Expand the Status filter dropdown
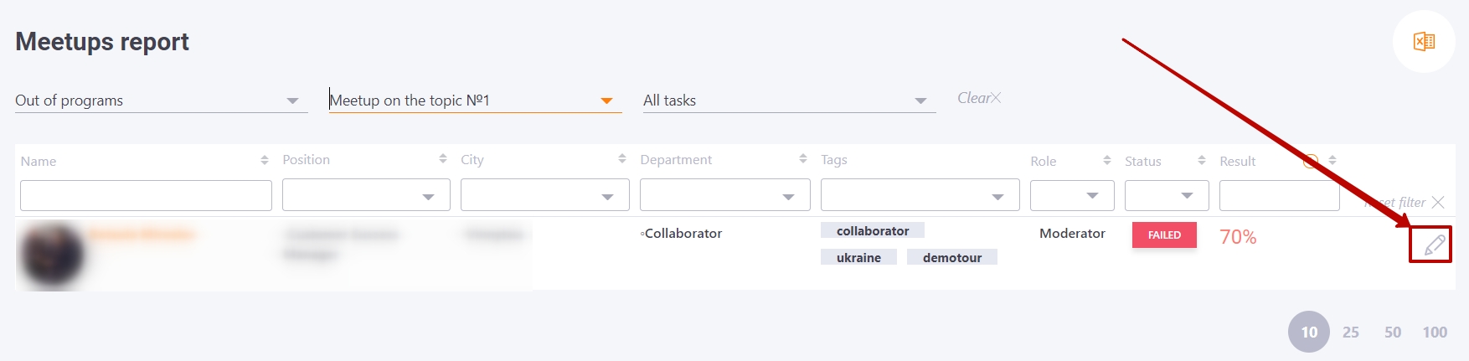The width and height of the screenshot is (1469, 361). tap(1167, 196)
